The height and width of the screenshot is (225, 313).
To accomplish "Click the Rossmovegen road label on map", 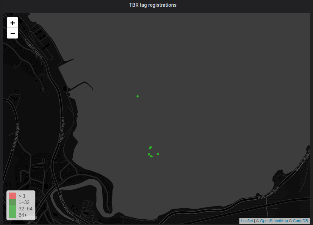I will 16,137.
